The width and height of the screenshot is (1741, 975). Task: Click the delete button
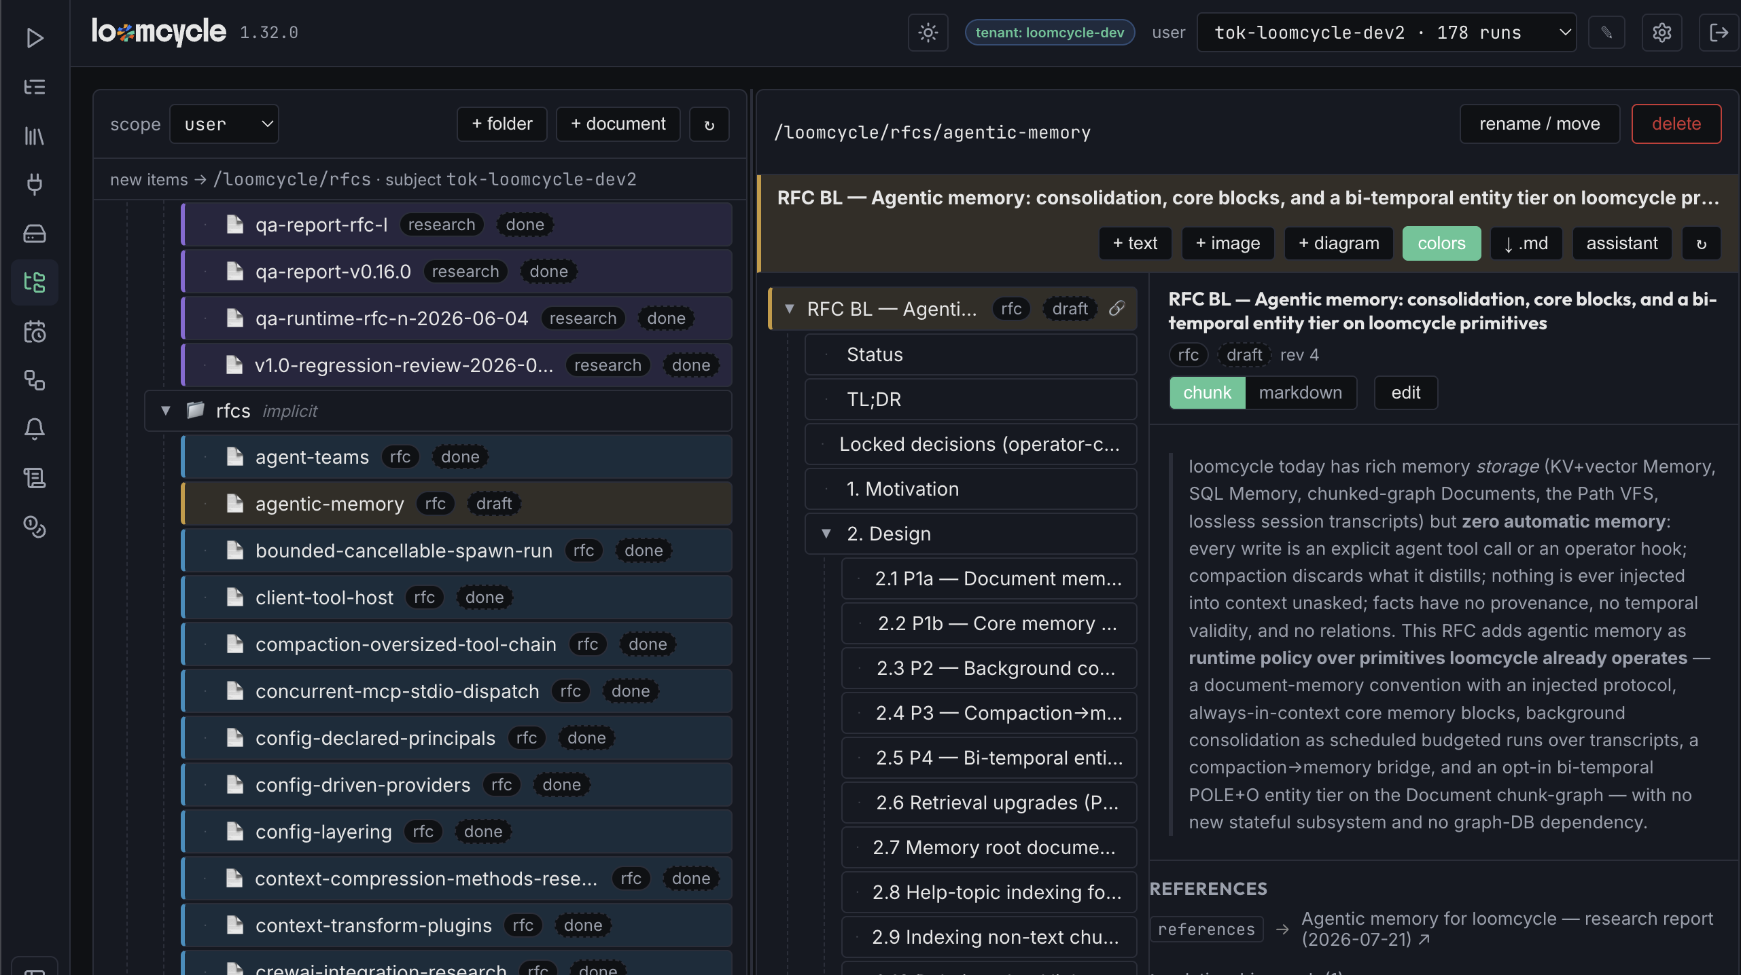click(x=1676, y=124)
